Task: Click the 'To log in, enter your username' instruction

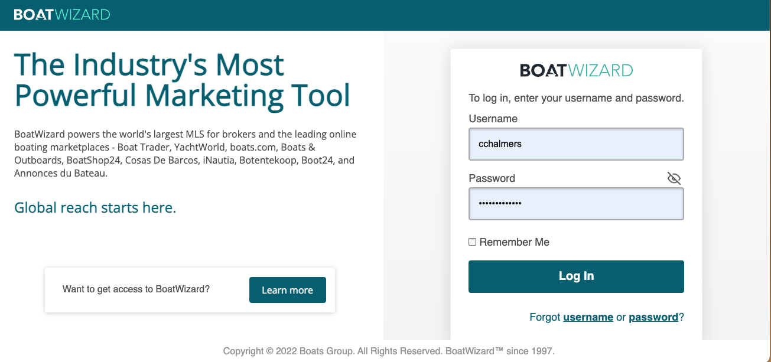Action: click(576, 98)
